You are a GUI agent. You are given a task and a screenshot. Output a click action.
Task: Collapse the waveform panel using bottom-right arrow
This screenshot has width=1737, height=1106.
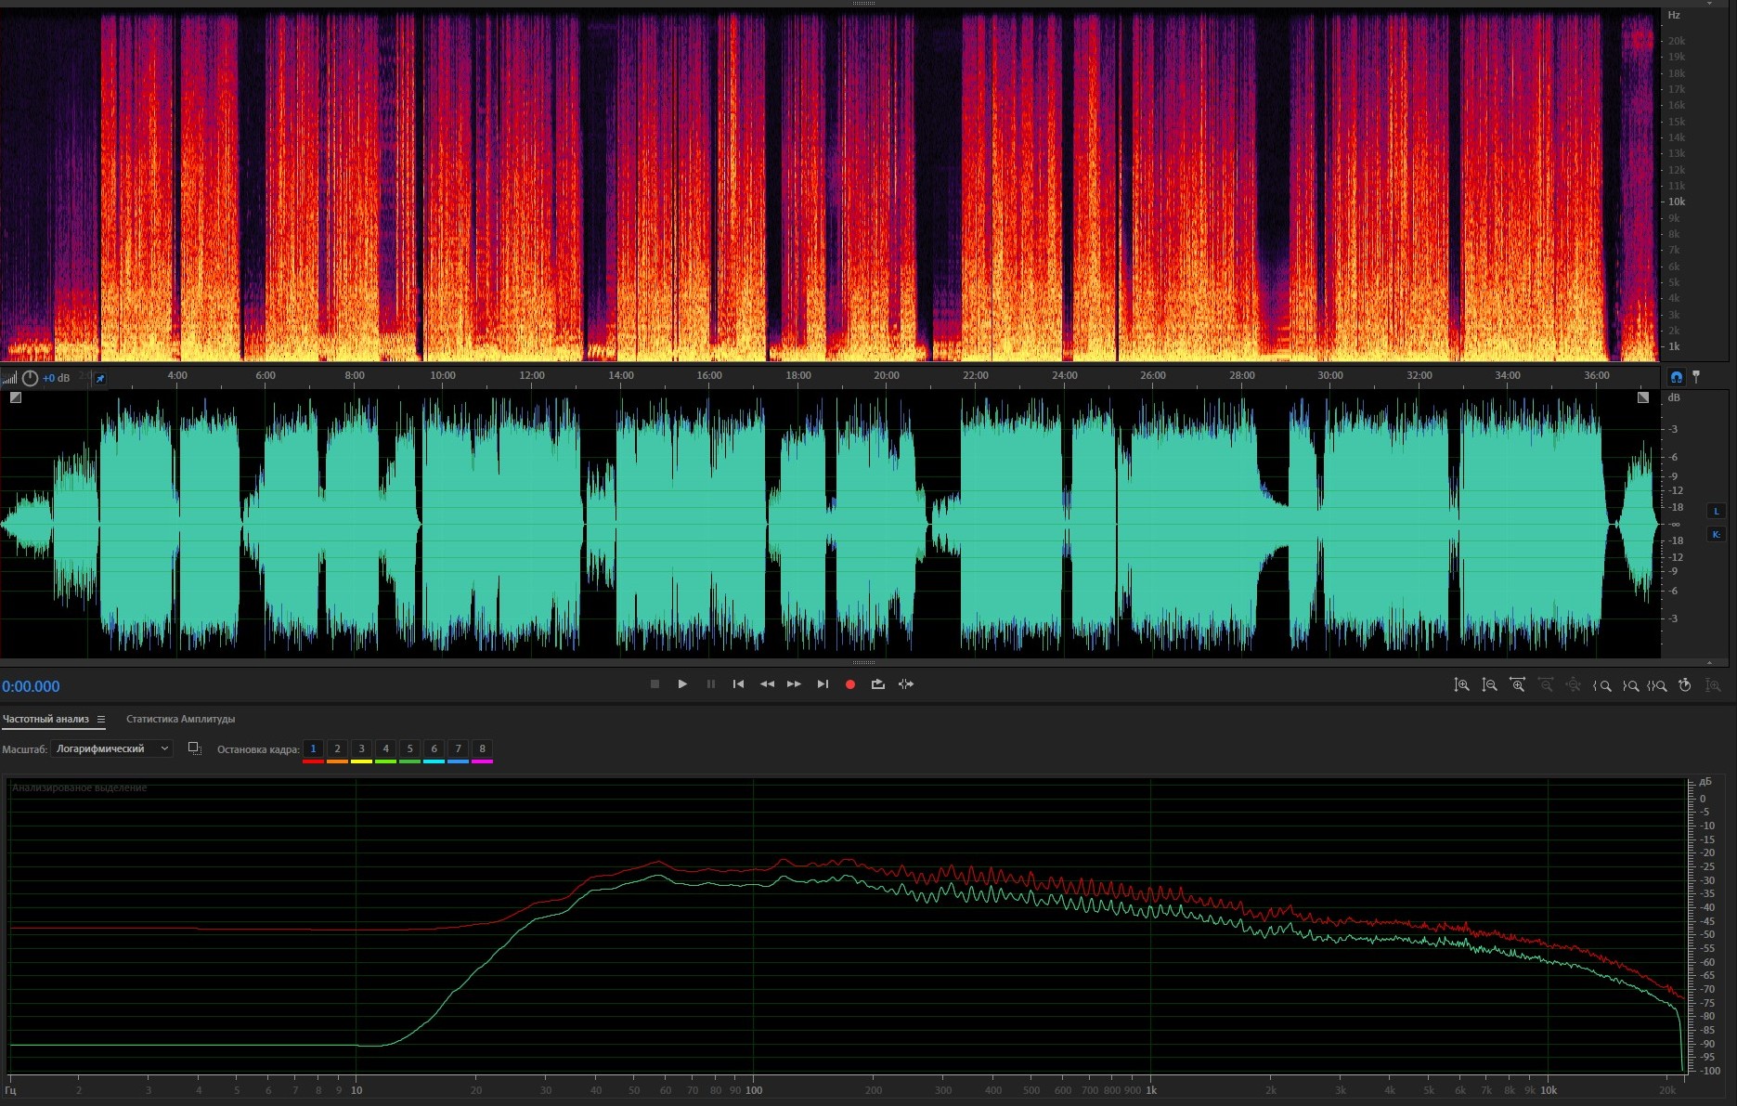pos(1709,663)
